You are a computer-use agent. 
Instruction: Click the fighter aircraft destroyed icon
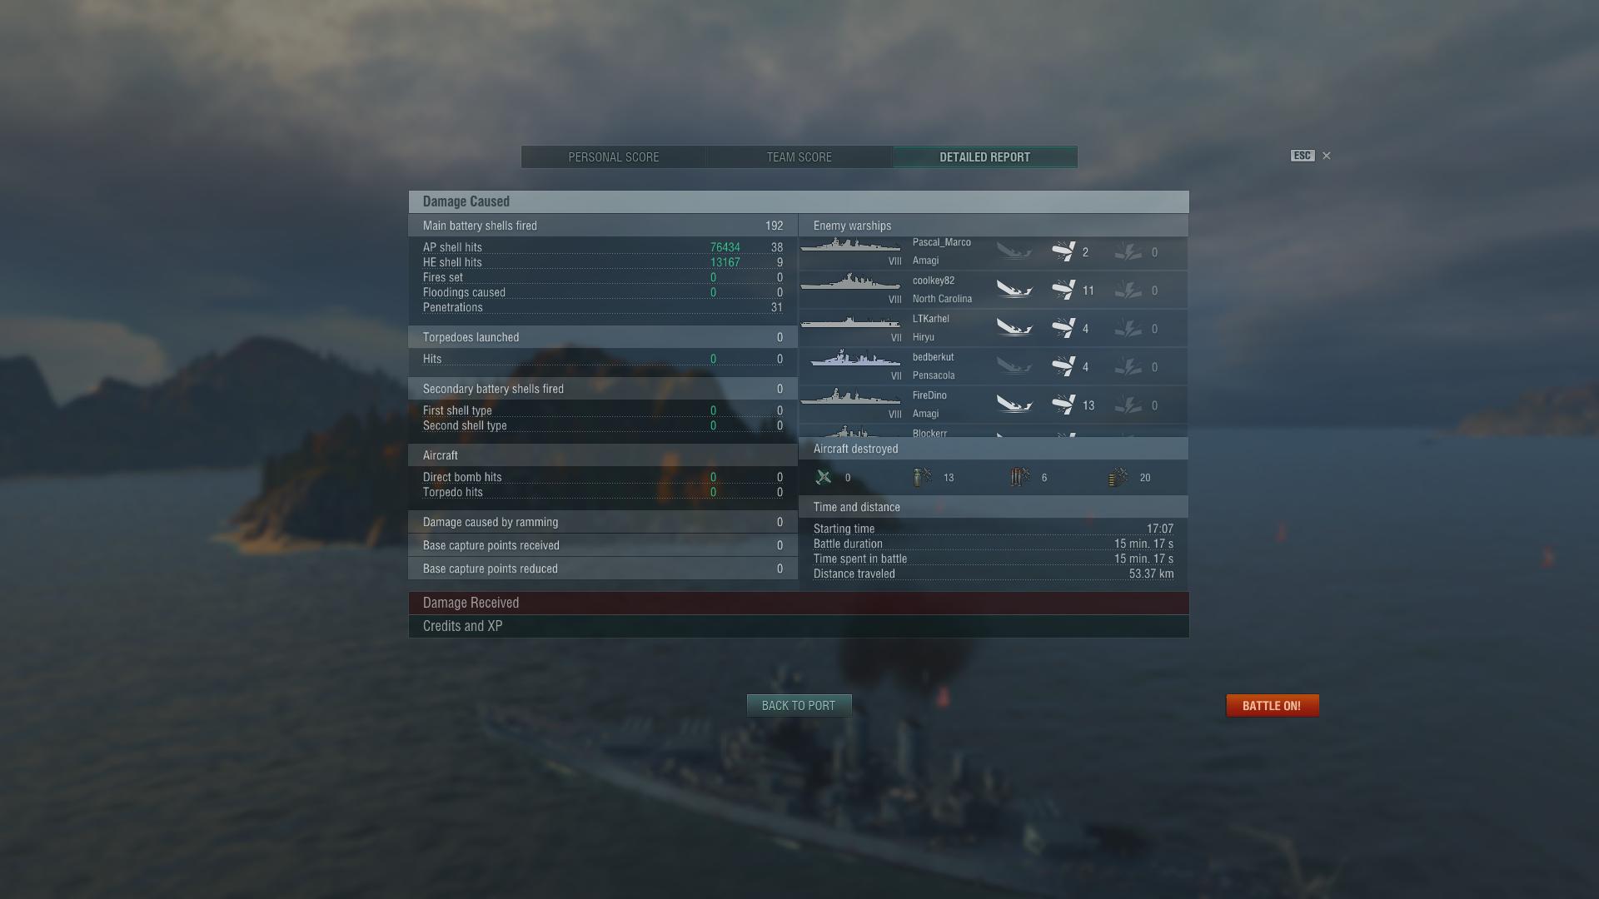pos(824,477)
